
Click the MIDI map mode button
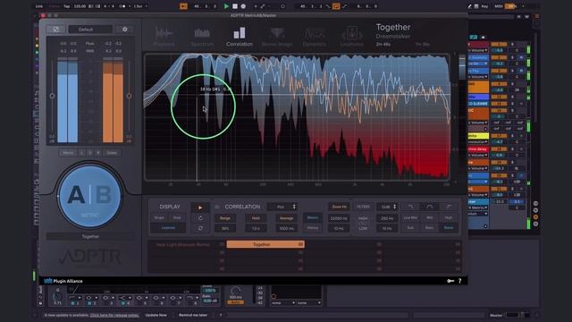499,6
